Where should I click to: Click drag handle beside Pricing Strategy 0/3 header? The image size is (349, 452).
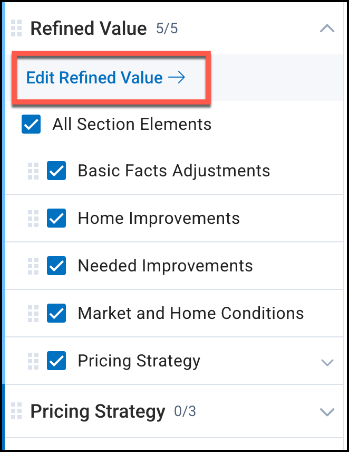pos(16,411)
